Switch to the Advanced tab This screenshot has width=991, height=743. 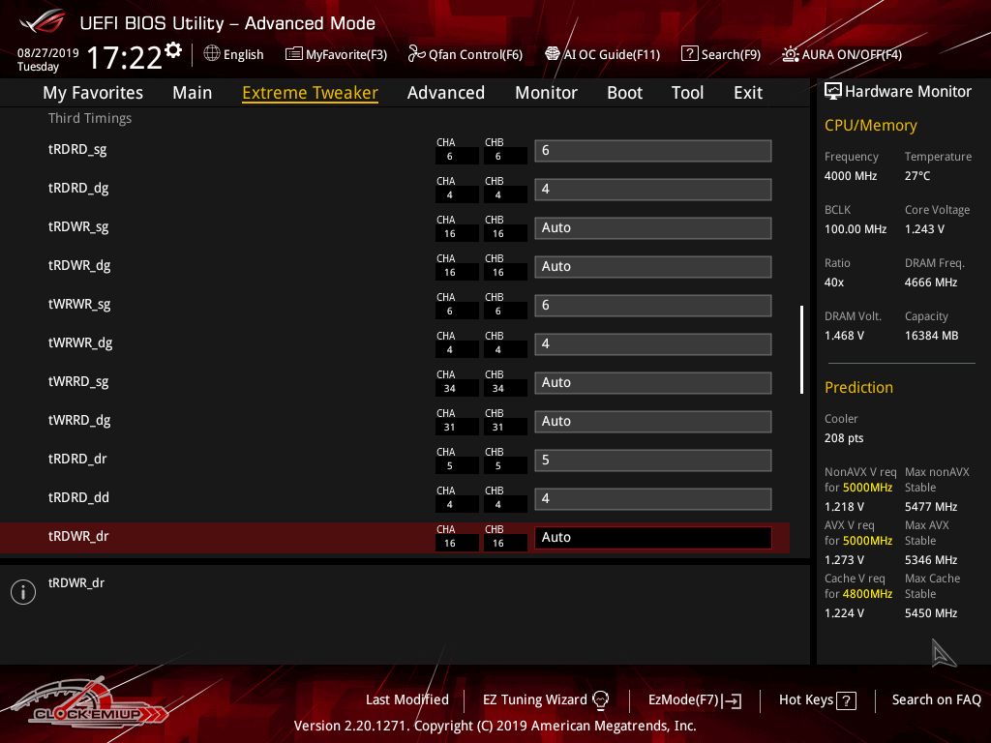coord(445,93)
